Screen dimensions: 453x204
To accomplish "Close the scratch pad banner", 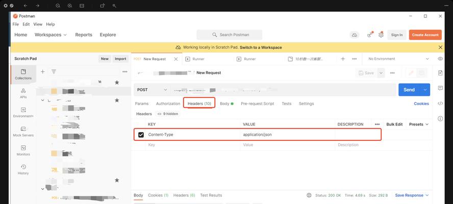I will coord(440,47).
